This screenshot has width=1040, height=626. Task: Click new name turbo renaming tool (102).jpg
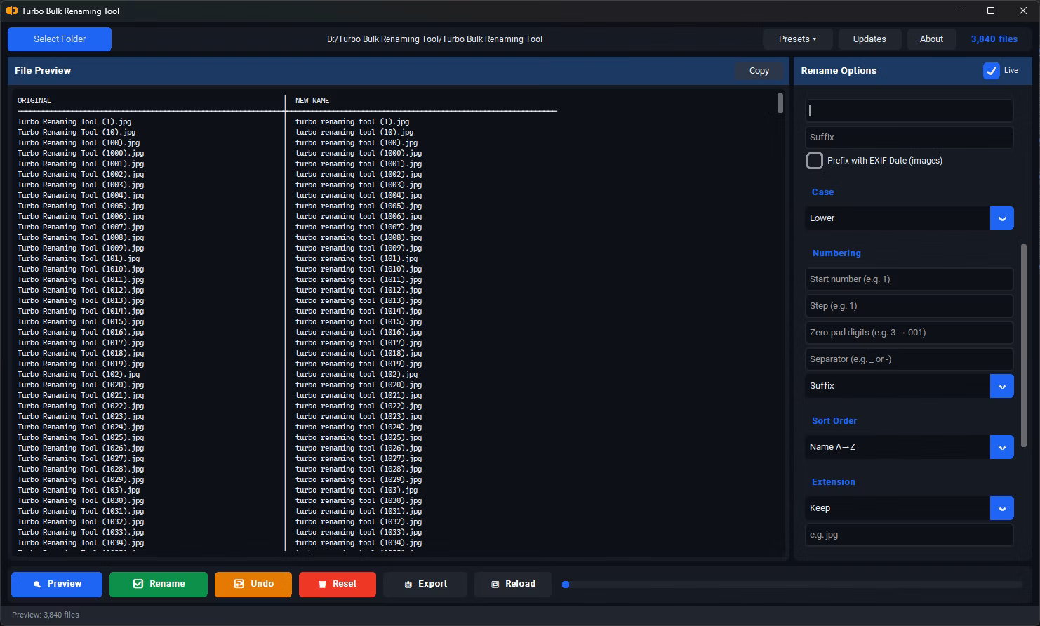click(356, 374)
